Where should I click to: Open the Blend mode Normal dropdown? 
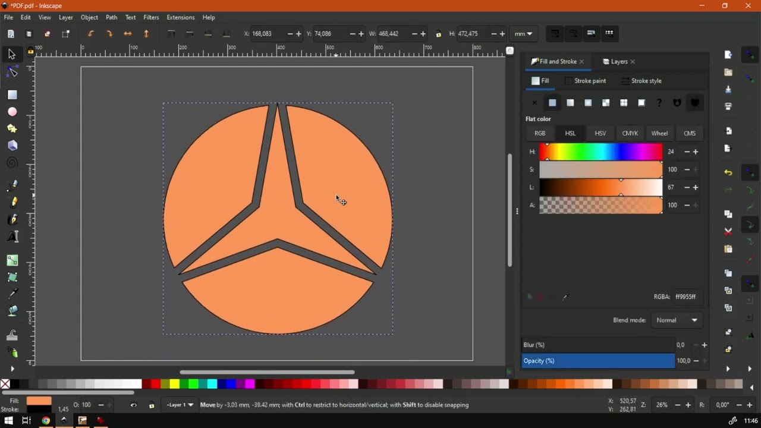pos(677,320)
